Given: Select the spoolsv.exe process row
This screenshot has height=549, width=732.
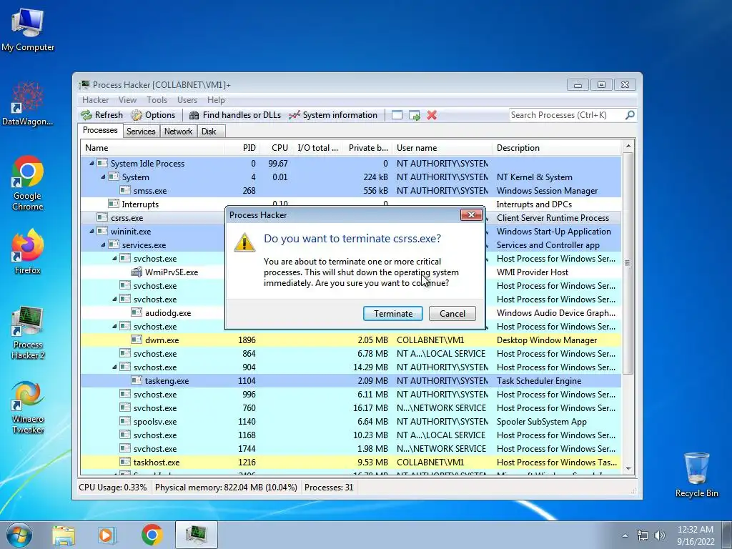Looking at the screenshot, I should 350,422.
